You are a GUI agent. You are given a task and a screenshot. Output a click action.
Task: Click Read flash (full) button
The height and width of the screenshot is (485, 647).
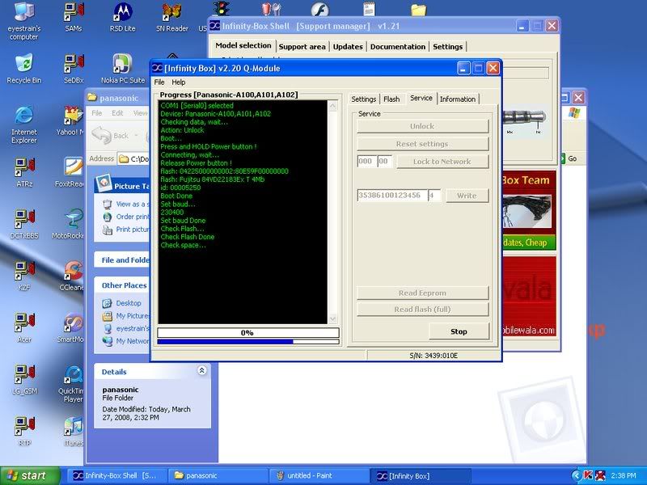click(422, 310)
